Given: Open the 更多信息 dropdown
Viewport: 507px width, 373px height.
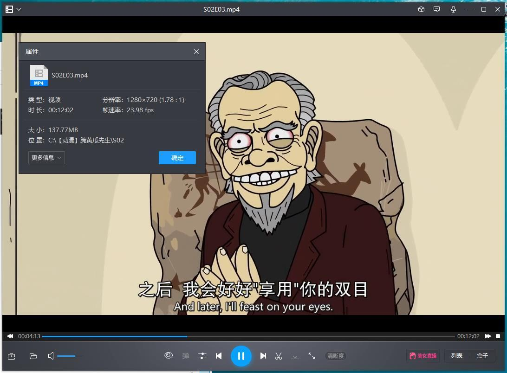Looking at the screenshot, I should pyautogui.click(x=45, y=158).
